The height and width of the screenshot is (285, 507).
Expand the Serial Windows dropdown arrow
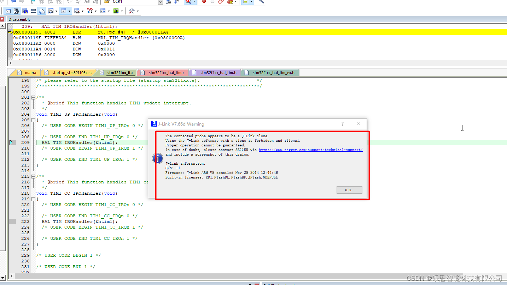(82, 11)
